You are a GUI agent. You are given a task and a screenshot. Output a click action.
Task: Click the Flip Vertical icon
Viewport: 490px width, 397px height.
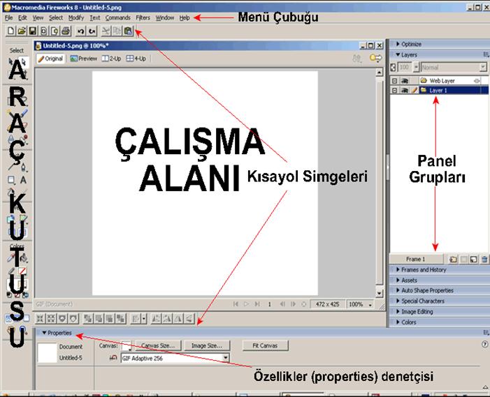coord(189,318)
